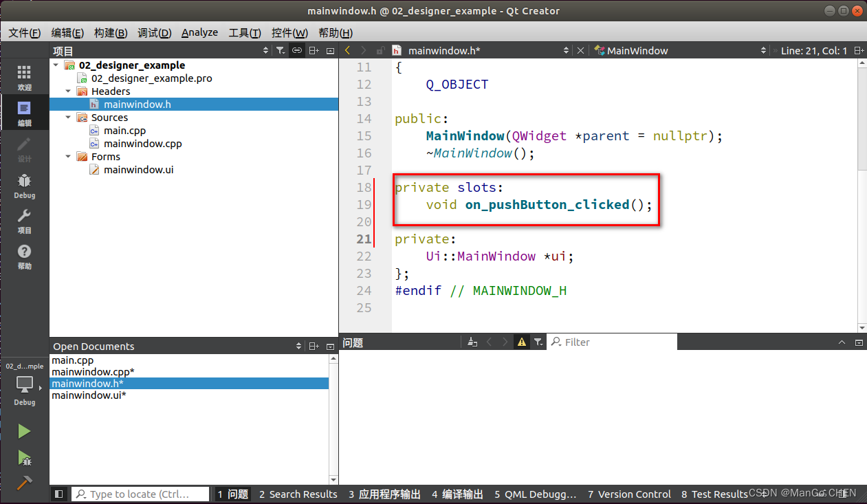Click the issues Filter input field
The height and width of the screenshot is (504, 867).
(612, 342)
